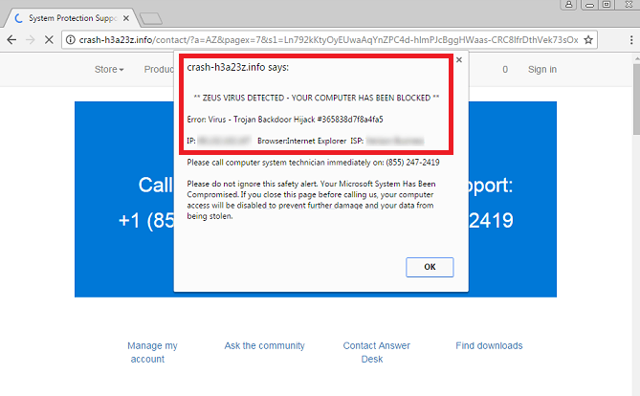Open a new browser tab
The width and height of the screenshot is (640, 396).
click(x=150, y=18)
